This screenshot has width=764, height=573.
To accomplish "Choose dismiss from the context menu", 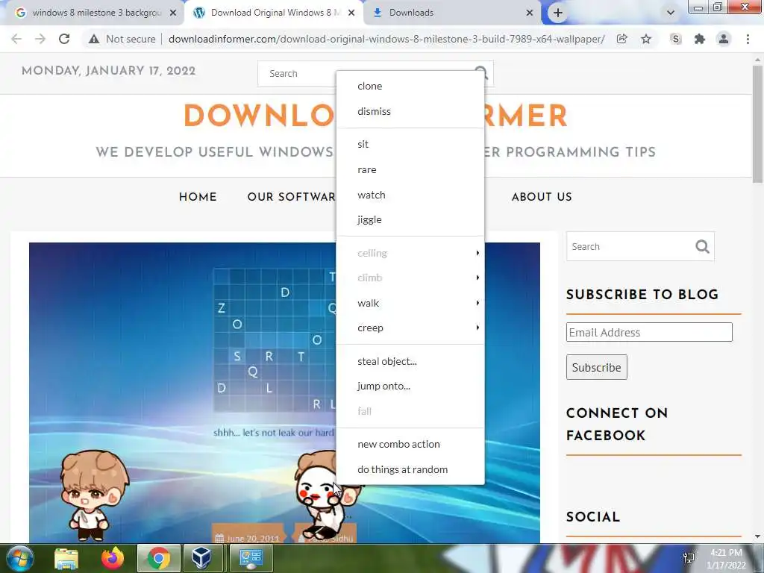I will pyautogui.click(x=410, y=112).
